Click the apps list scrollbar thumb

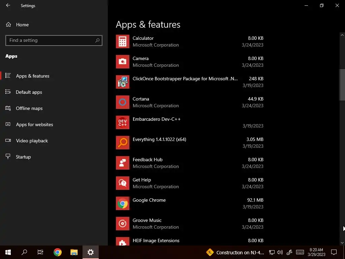coord(342,85)
